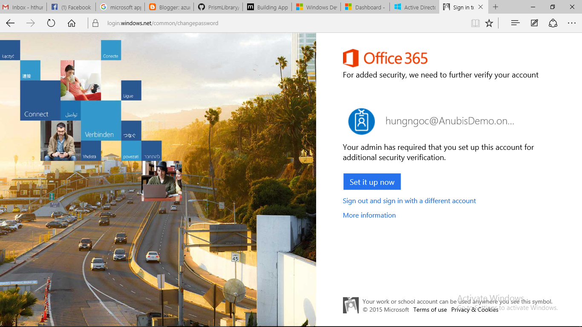Switch to the Building App tab

pos(268,7)
